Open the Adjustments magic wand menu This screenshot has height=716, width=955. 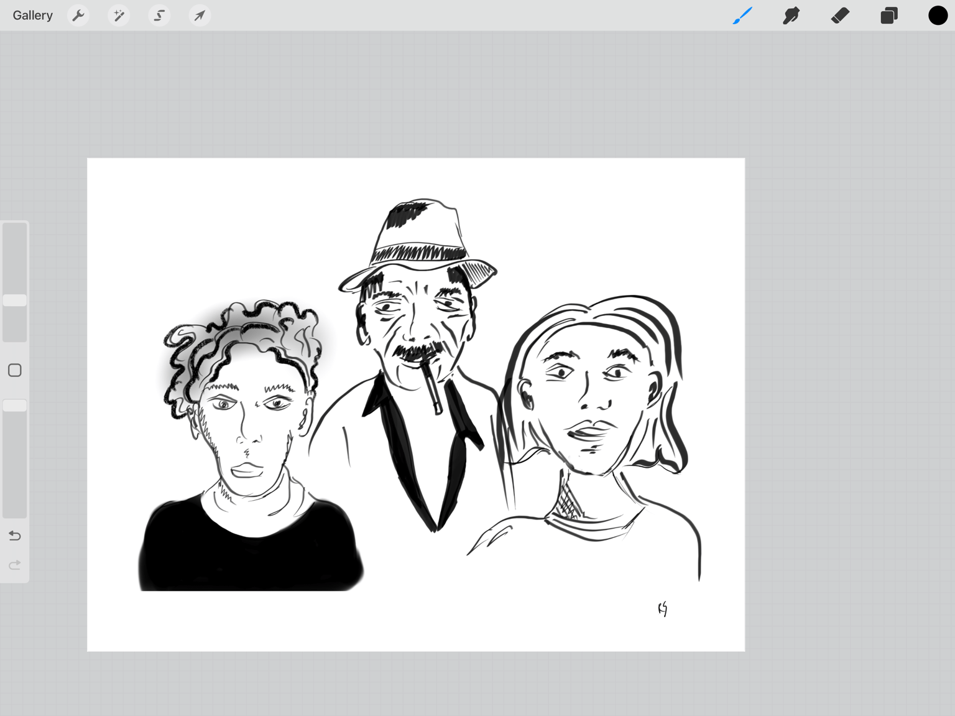[x=119, y=16]
